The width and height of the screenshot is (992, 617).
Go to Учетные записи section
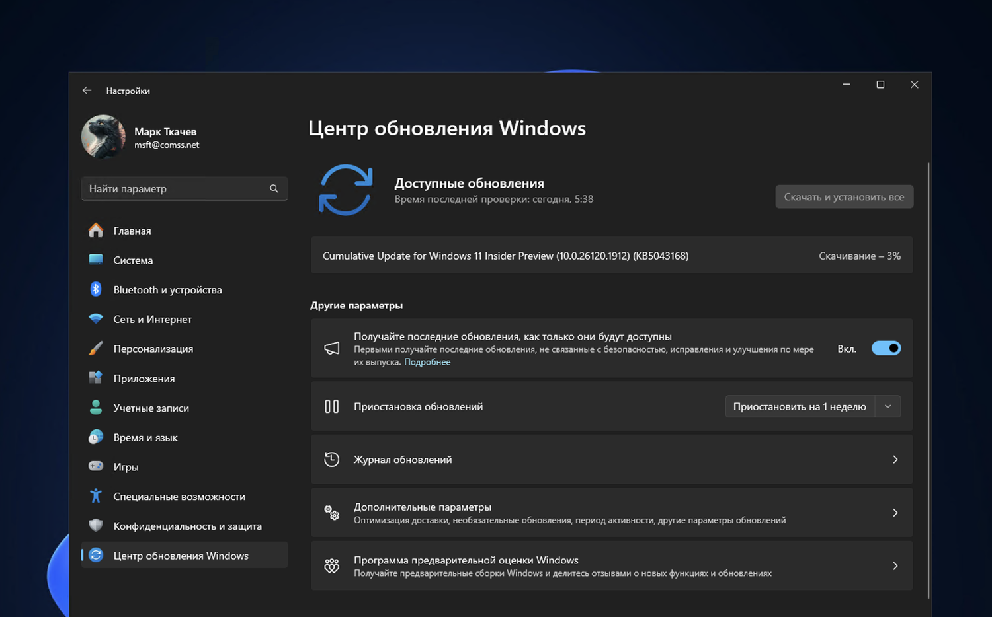(151, 408)
